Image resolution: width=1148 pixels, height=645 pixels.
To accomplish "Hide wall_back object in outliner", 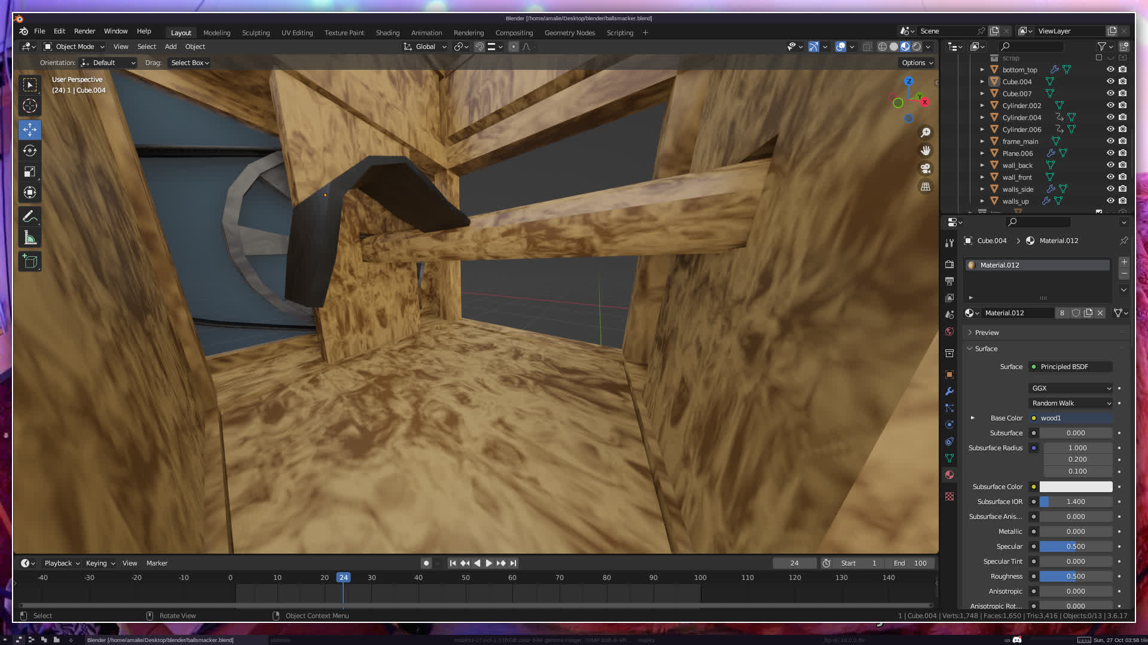I will (1110, 165).
